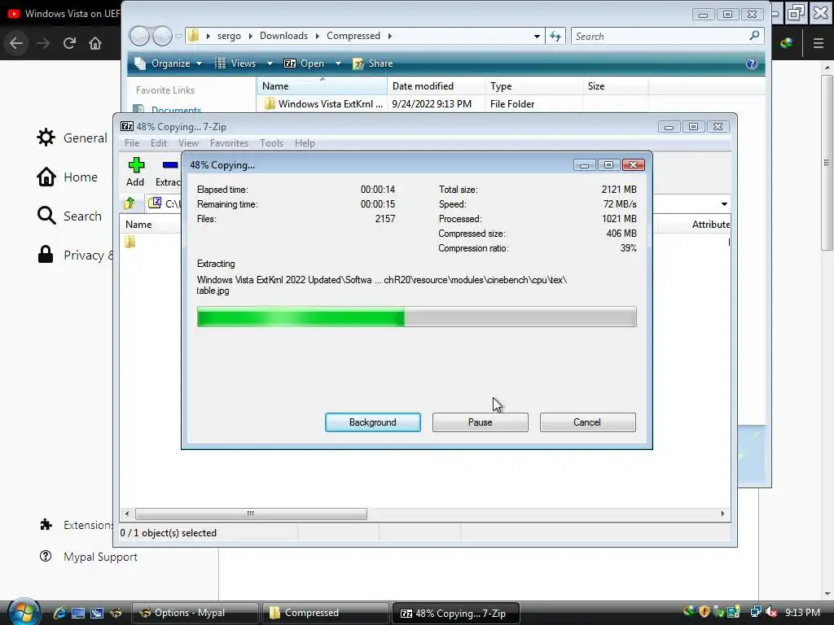Sort by Date modified in Explorer

pyautogui.click(x=437, y=86)
